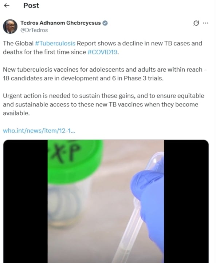216x263 pixels.
Task: Open the #COVID19 hashtag
Action: click(102, 52)
